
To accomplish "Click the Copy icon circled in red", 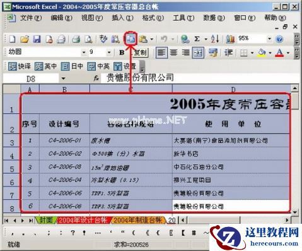I will (131, 39).
